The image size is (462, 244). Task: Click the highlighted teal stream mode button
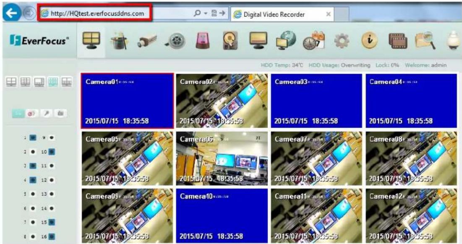tap(18, 113)
